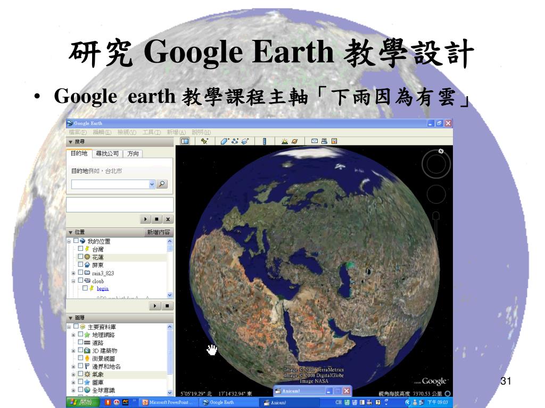Select Anicam! taskbar item
545x408 pixels.
tap(290, 403)
